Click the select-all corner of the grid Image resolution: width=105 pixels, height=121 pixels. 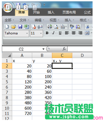(x=7, y=55)
